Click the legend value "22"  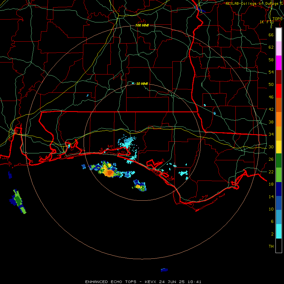pos(271,172)
